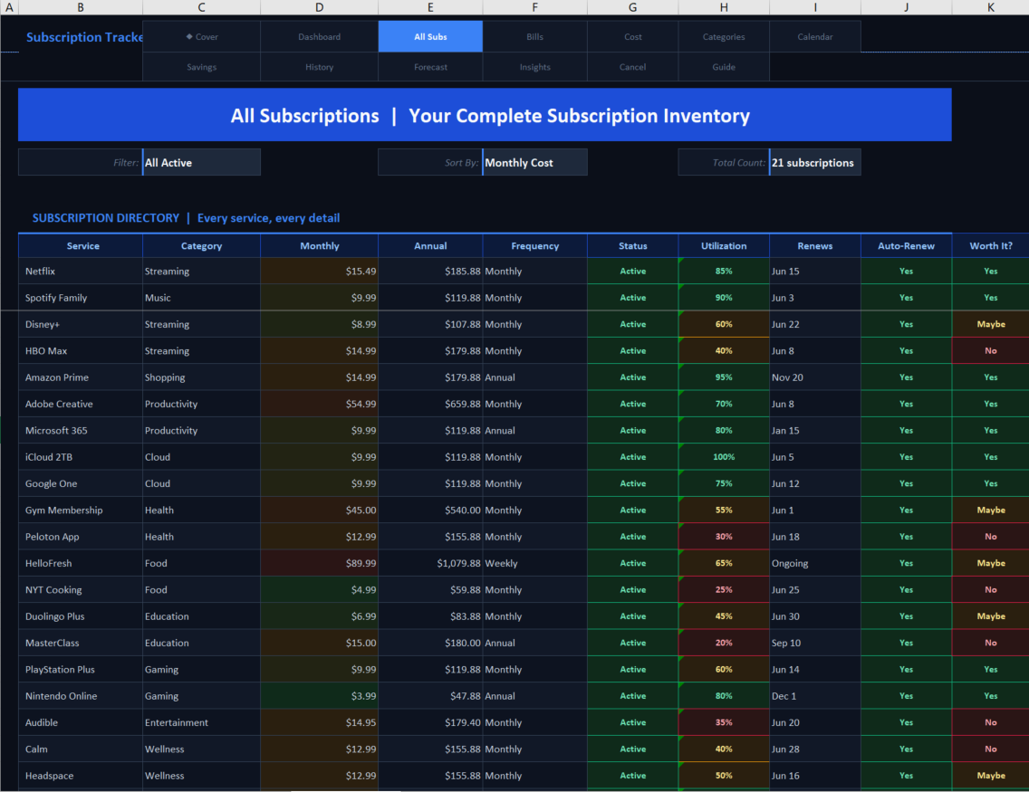Open the Cancel tab
Image resolution: width=1029 pixels, height=792 pixels.
(632, 67)
